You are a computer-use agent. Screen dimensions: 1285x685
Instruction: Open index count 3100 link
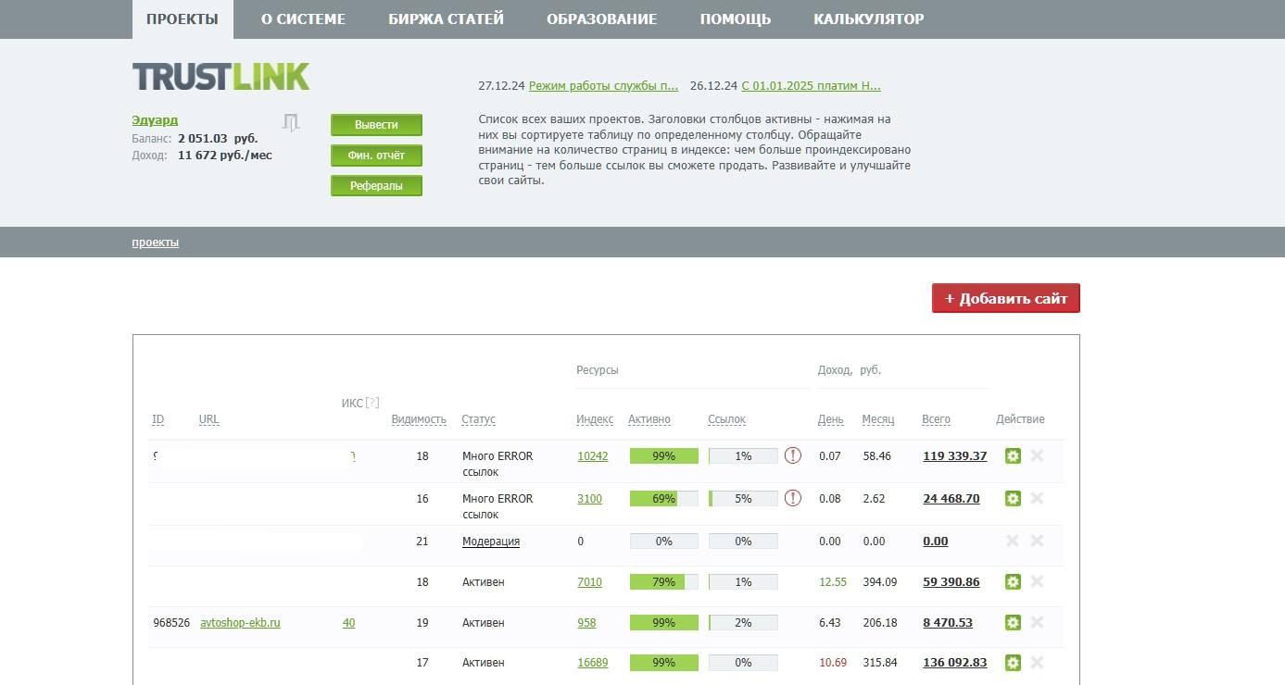click(589, 499)
